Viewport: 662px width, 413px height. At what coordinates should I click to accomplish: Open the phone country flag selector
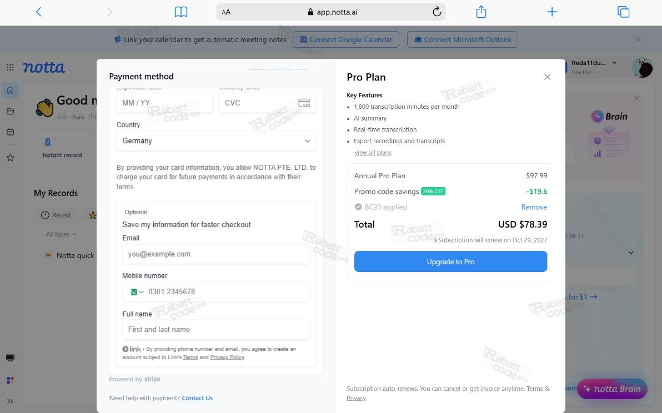coord(137,292)
